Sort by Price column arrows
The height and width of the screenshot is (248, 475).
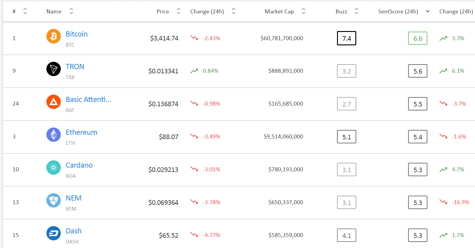[179, 11]
